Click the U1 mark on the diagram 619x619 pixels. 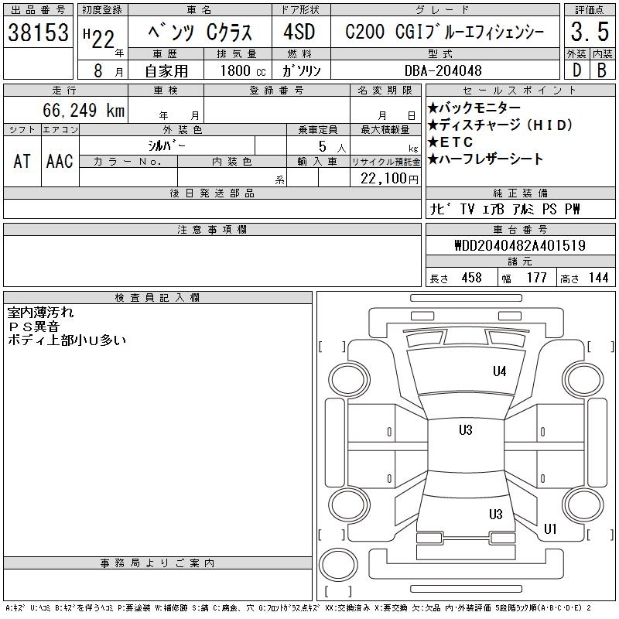[x=550, y=528]
